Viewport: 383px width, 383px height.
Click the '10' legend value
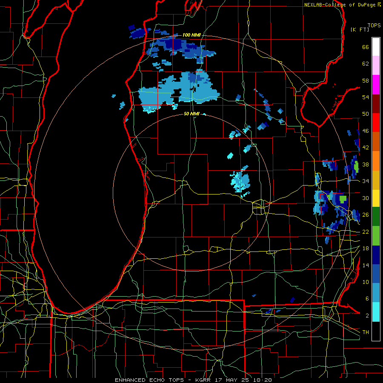366,282
